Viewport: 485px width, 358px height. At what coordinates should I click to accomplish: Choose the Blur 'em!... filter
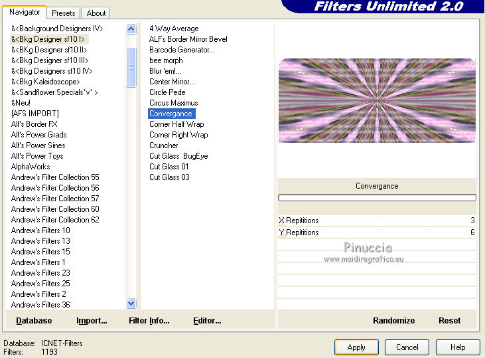(165, 71)
